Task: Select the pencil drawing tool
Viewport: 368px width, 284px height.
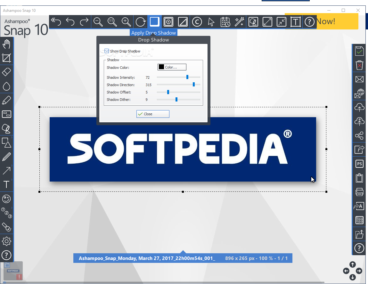Action: (7, 157)
